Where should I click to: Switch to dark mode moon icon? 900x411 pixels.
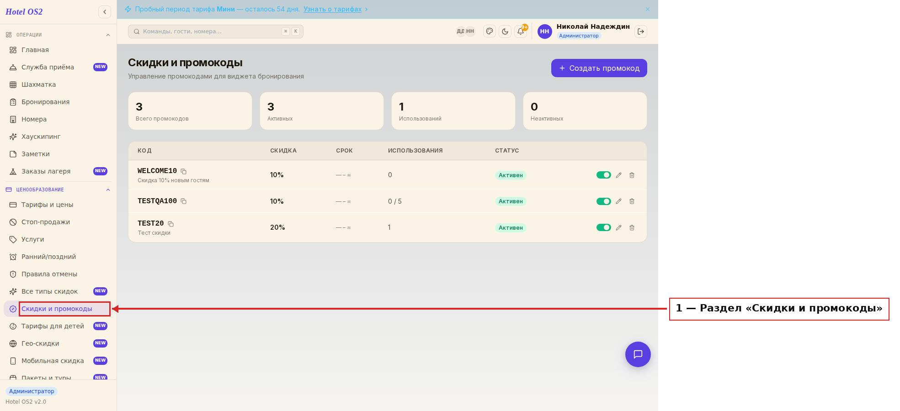click(x=505, y=32)
